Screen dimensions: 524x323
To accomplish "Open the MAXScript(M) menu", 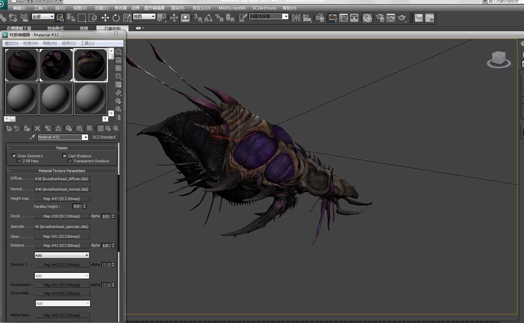I will (232, 8).
